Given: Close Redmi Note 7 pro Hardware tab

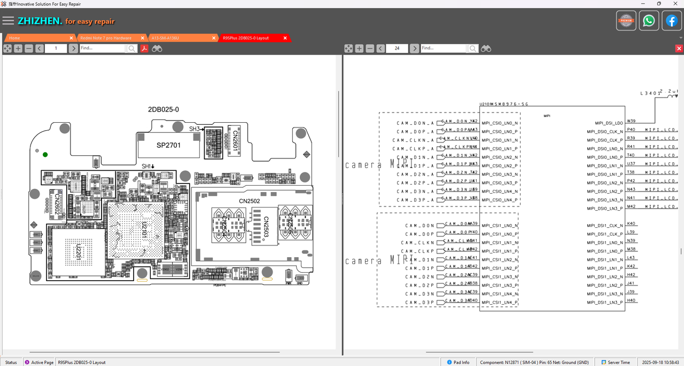Looking at the screenshot, I should [x=143, y=38].
